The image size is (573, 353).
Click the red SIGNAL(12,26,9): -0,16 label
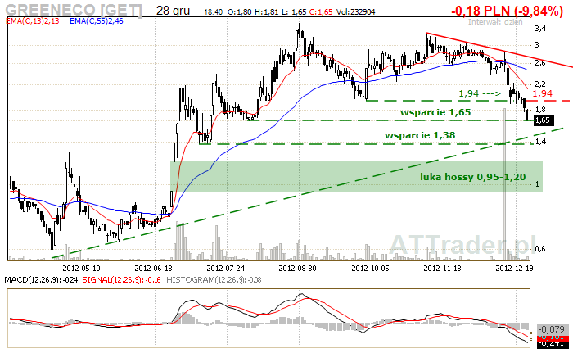(x=121, y=280)
